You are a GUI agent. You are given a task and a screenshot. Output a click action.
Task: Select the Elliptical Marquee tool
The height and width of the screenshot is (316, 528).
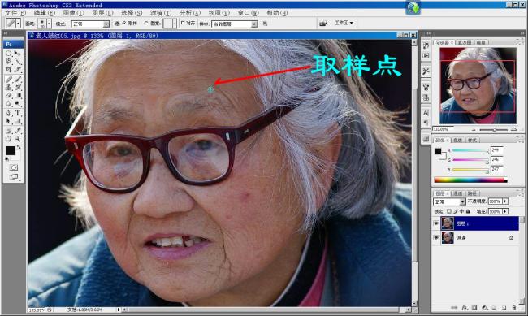tap(9, 54)
